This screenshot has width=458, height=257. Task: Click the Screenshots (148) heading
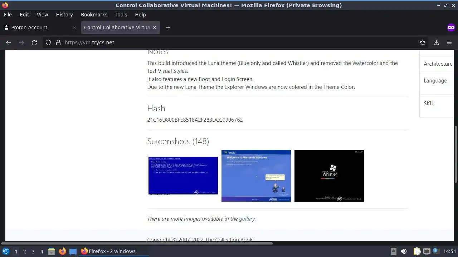178,141
